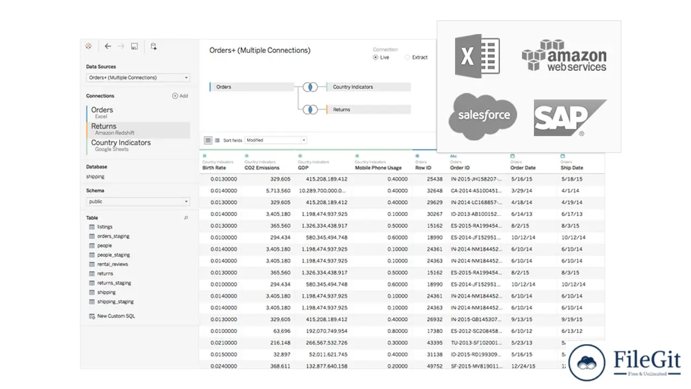Select the rental_reviews table

pyautogui.click(x=112, y=264)
